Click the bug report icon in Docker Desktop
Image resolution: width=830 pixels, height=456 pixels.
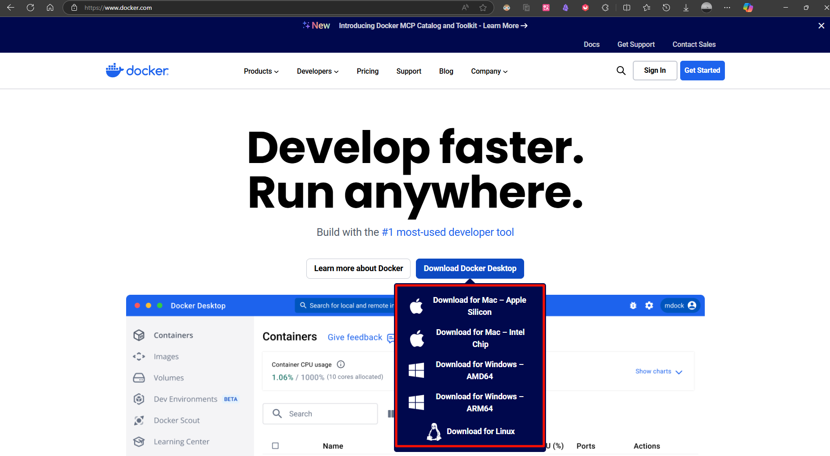[633, 305]
